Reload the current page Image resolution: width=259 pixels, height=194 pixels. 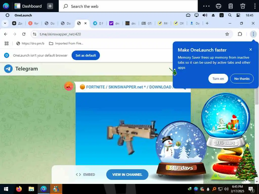tap(24, 34)
